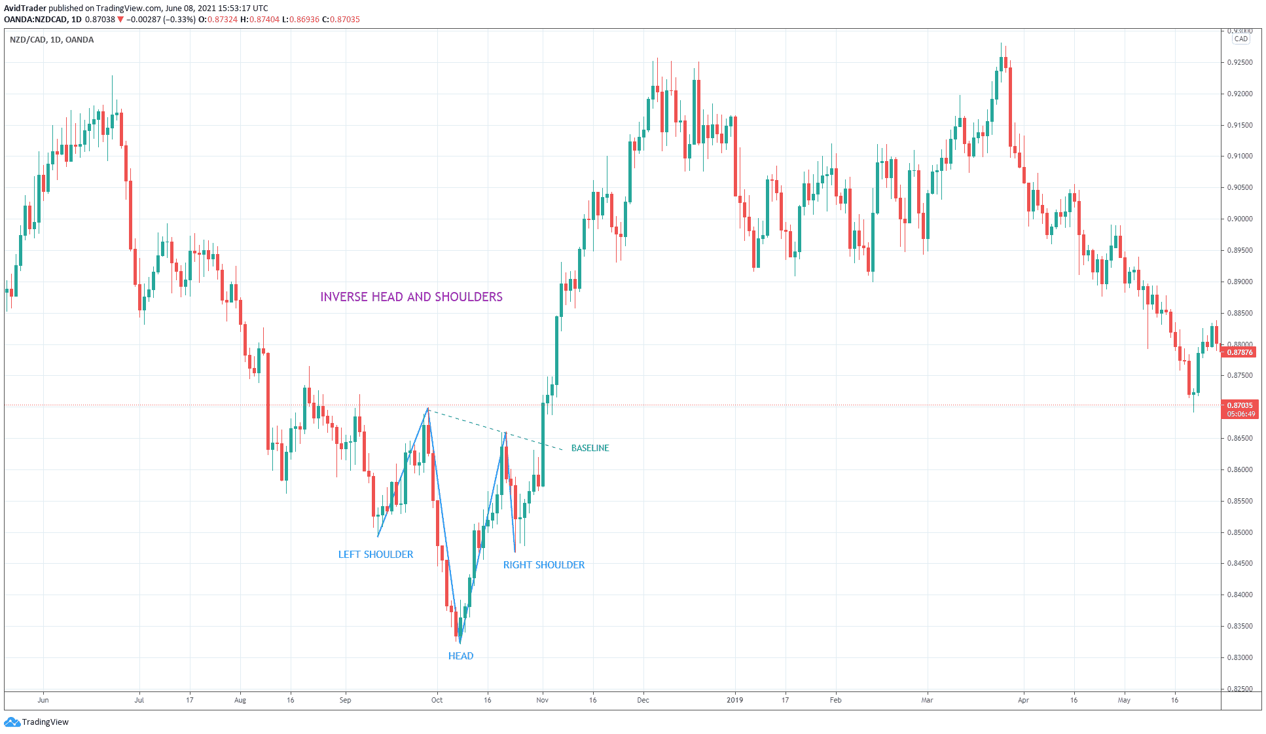The image size is (1266, 734).
Task: Click the BASELINE label
Action: 590,449
